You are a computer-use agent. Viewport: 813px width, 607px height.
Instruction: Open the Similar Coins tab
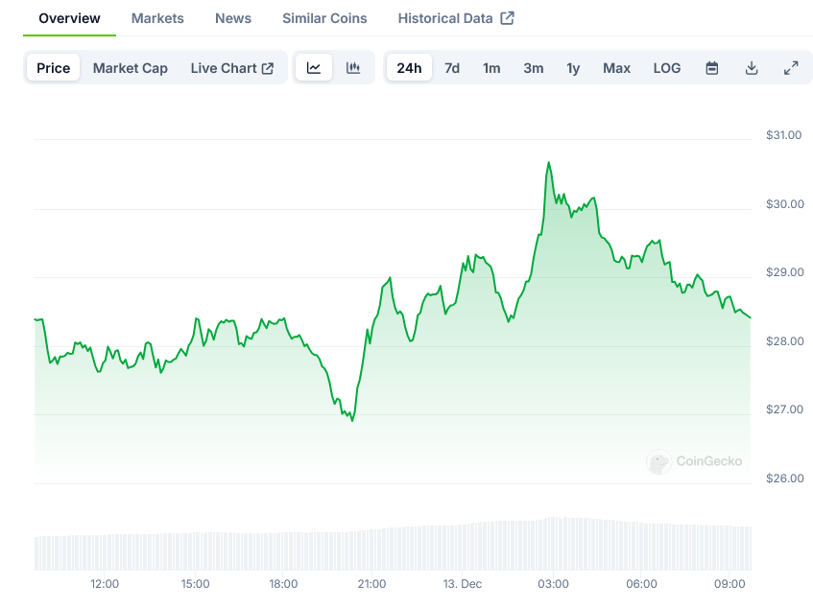click(x=324, y=18)
